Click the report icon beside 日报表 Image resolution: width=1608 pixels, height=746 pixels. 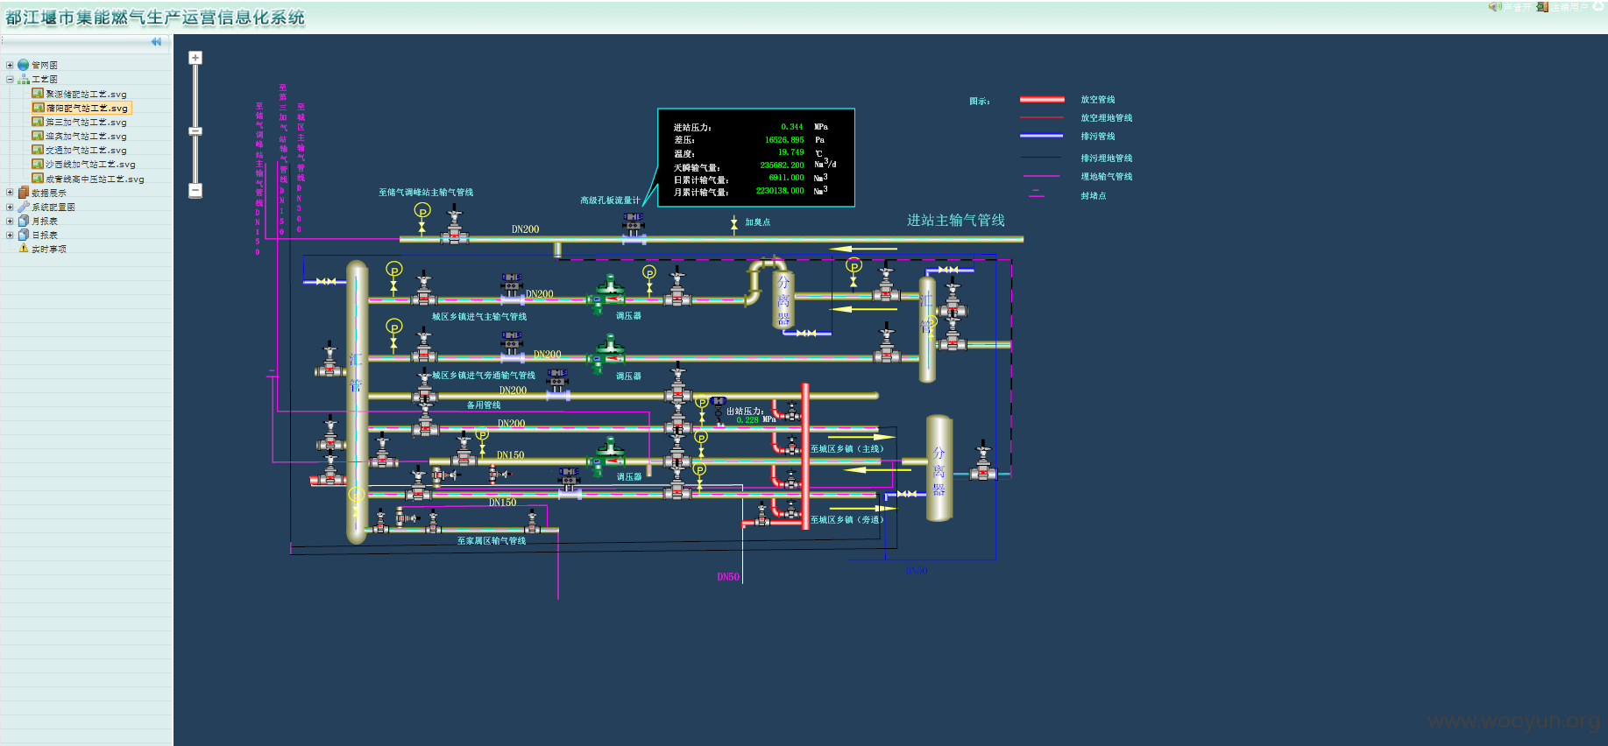tap(24, 235)
